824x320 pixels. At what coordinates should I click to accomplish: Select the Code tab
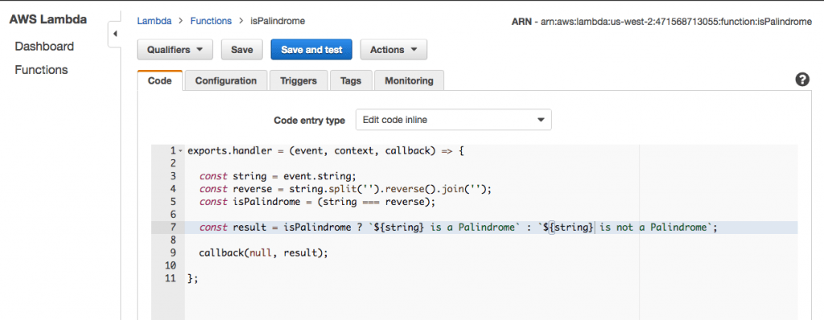[x=160, y=81]
